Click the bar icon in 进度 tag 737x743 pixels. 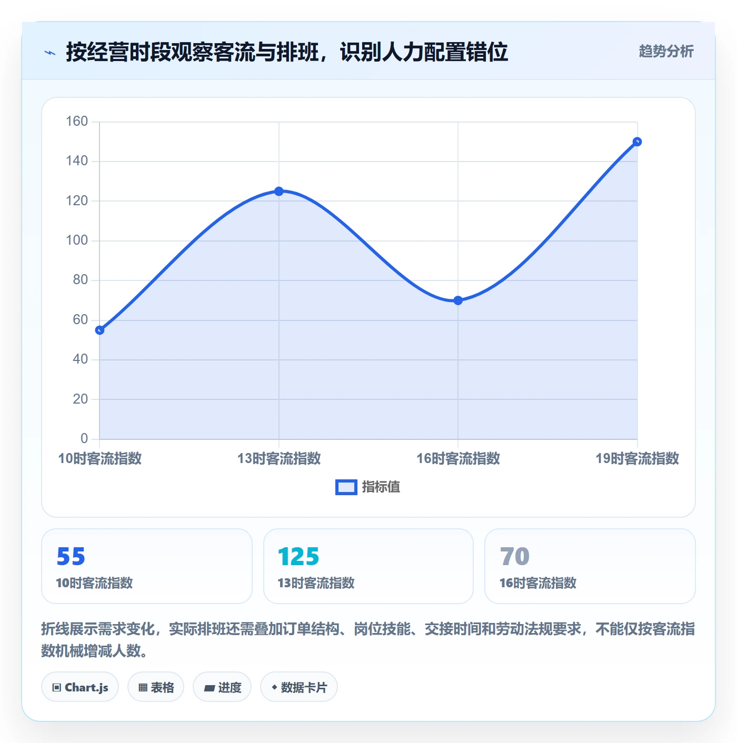[209, 688]
